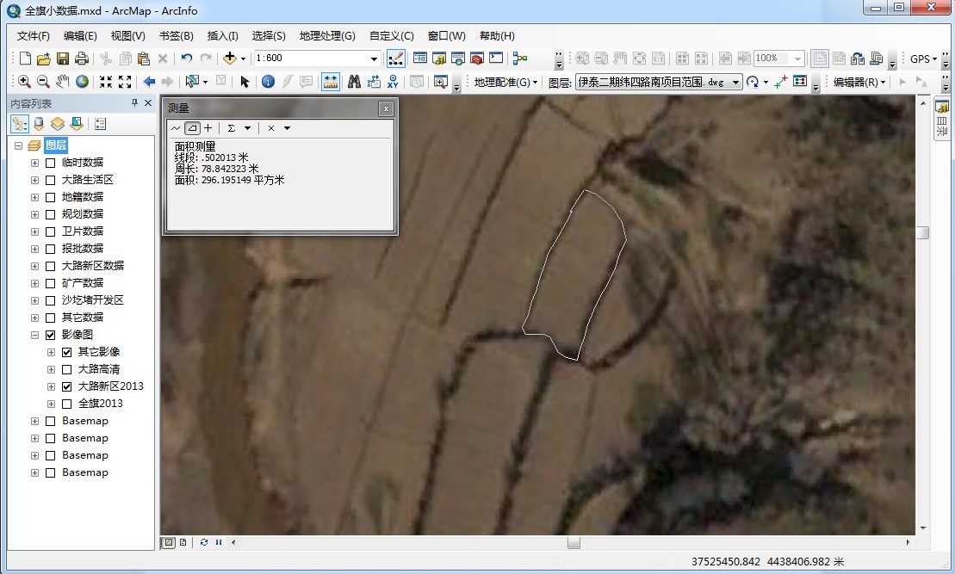Image resolution: width=955 pixels, height=574 pixels.
Task: Choose Measure Line mode in 测量 window
Action: [x=176, y=128]
